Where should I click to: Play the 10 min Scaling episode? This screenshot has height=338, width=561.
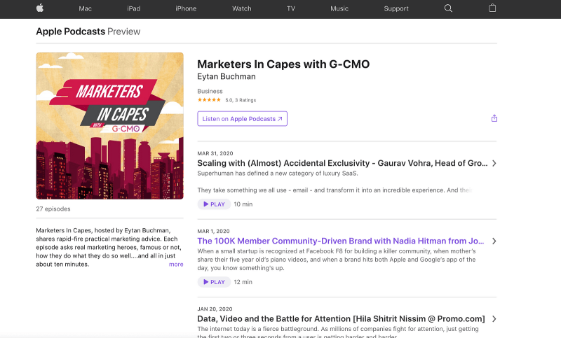pos(214,204)
